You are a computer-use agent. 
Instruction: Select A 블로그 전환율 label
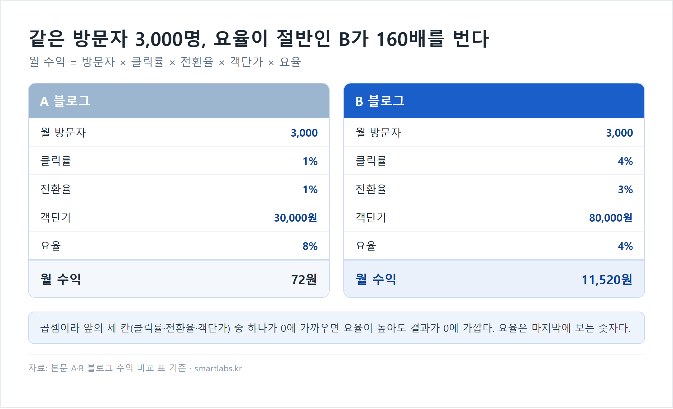click(x=56, y=189)
